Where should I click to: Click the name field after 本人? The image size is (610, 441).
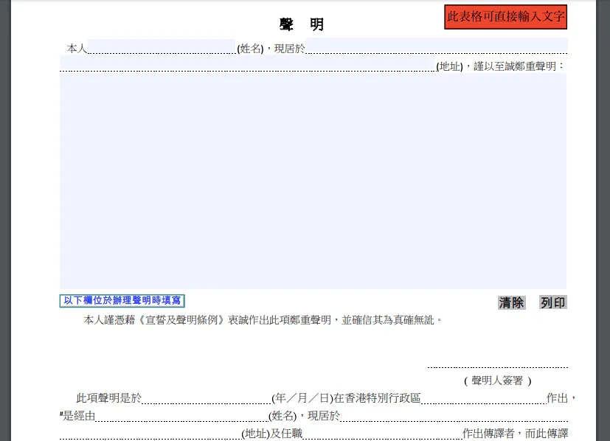162,46
